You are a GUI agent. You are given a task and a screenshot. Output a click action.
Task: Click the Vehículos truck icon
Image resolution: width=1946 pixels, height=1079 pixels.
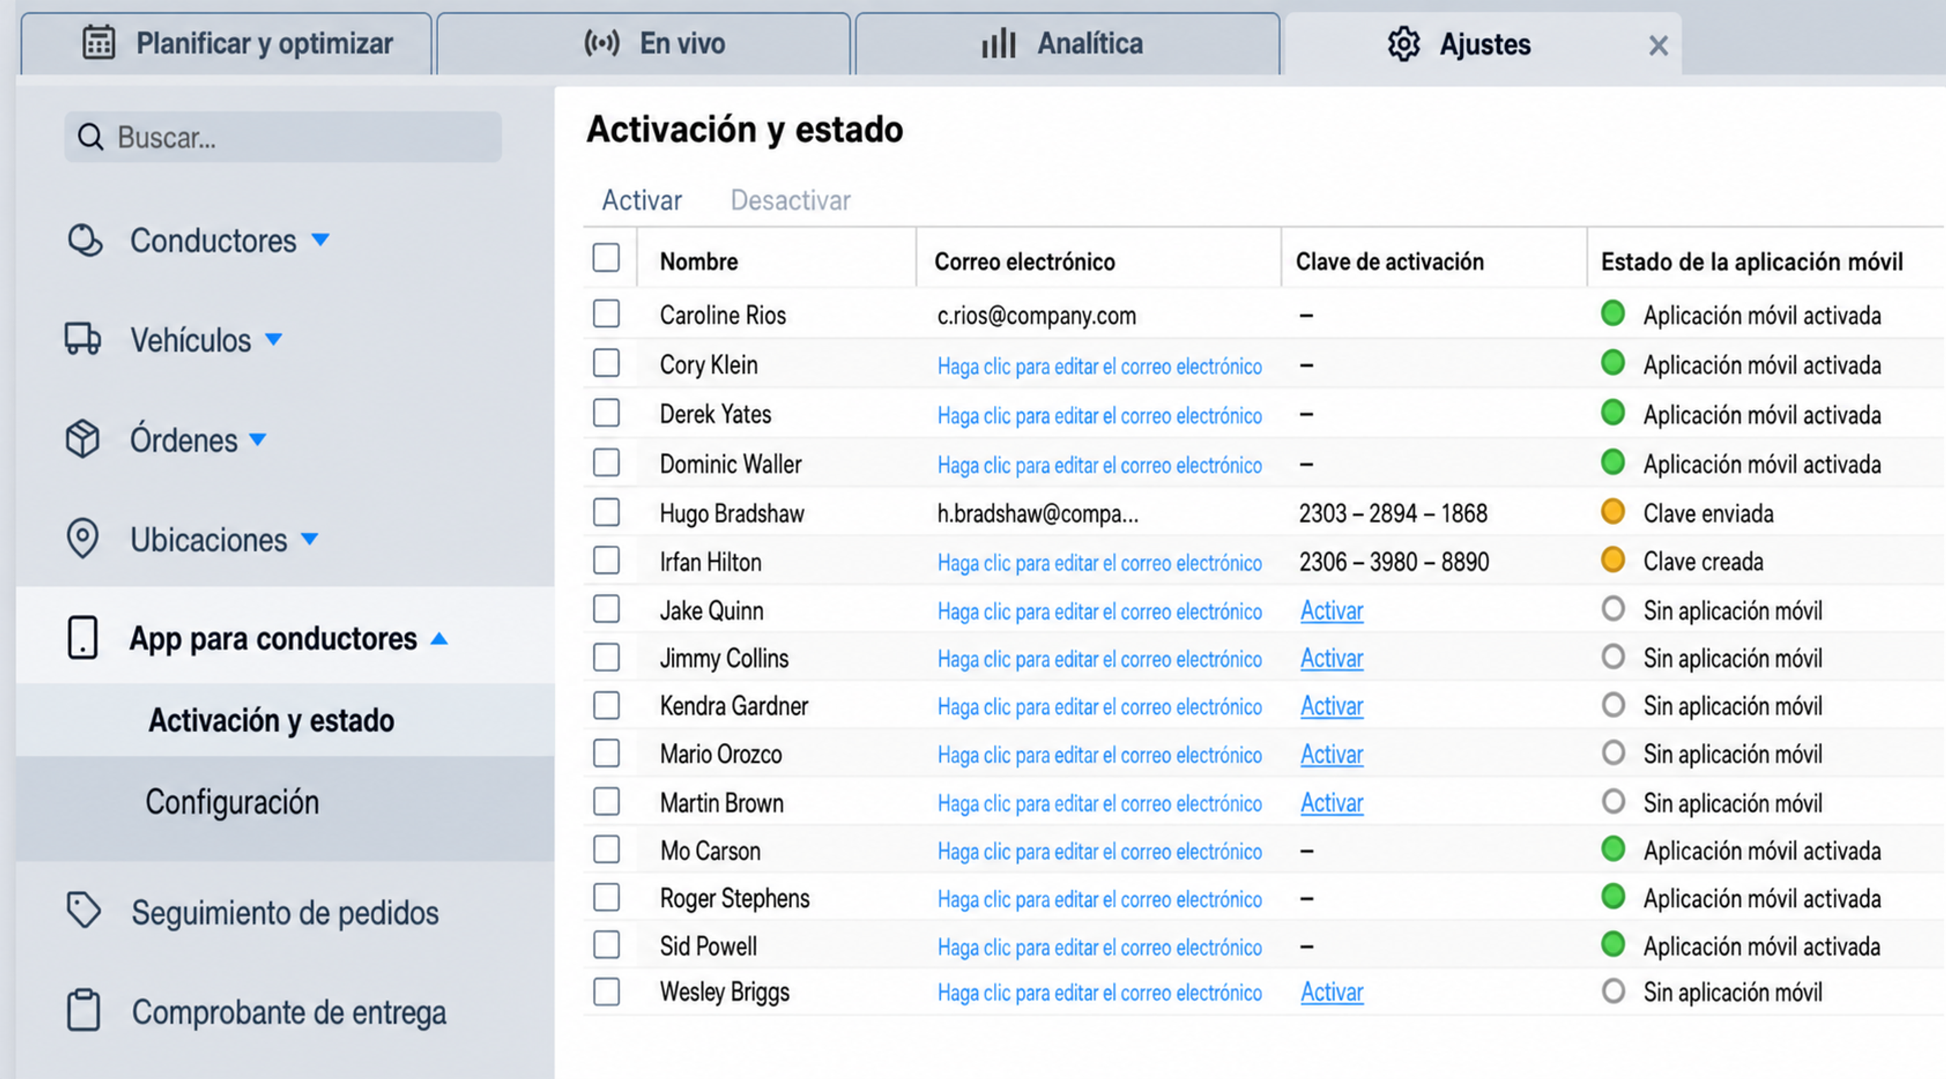[x=83, y=339]
